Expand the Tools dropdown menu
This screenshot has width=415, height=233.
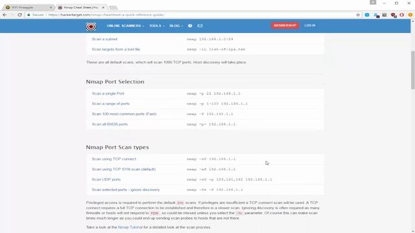(157, 26)
